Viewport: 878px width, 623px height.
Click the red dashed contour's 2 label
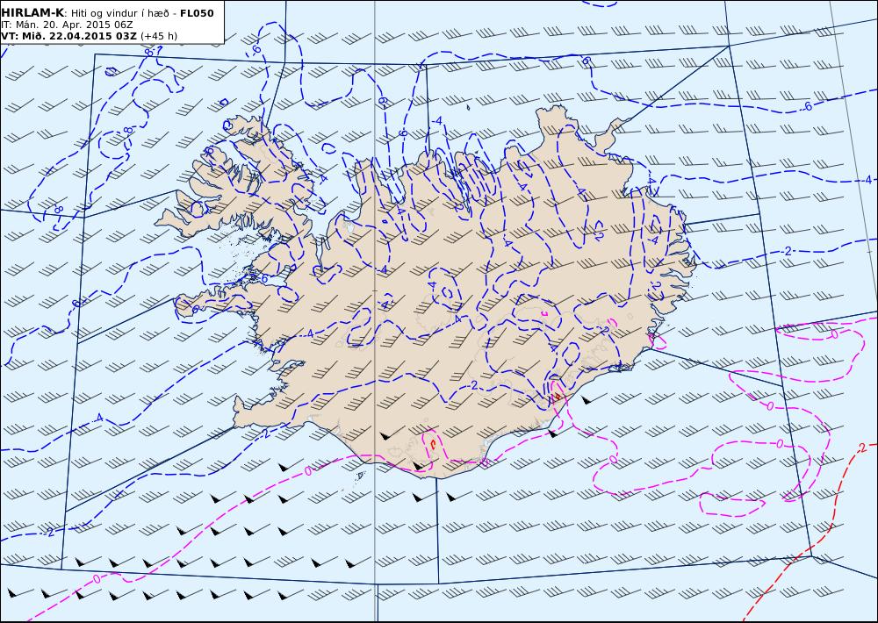point(863,448)
